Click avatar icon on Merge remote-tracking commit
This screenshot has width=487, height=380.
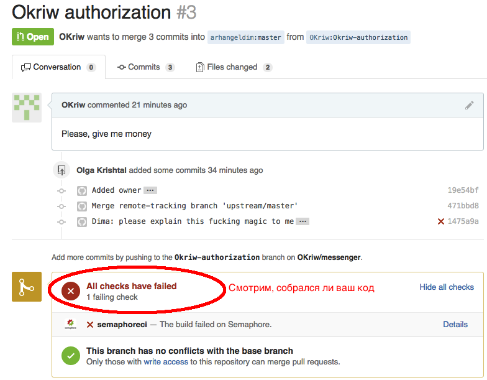click(82, 206)
